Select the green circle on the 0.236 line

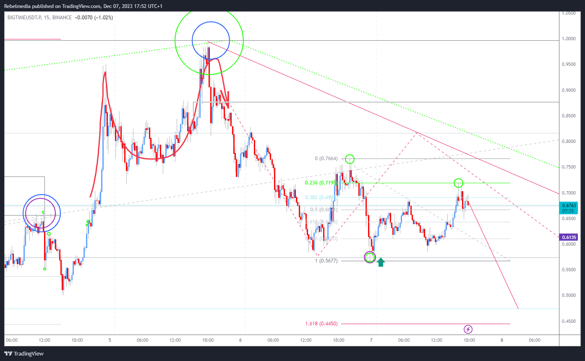point(458,183)
